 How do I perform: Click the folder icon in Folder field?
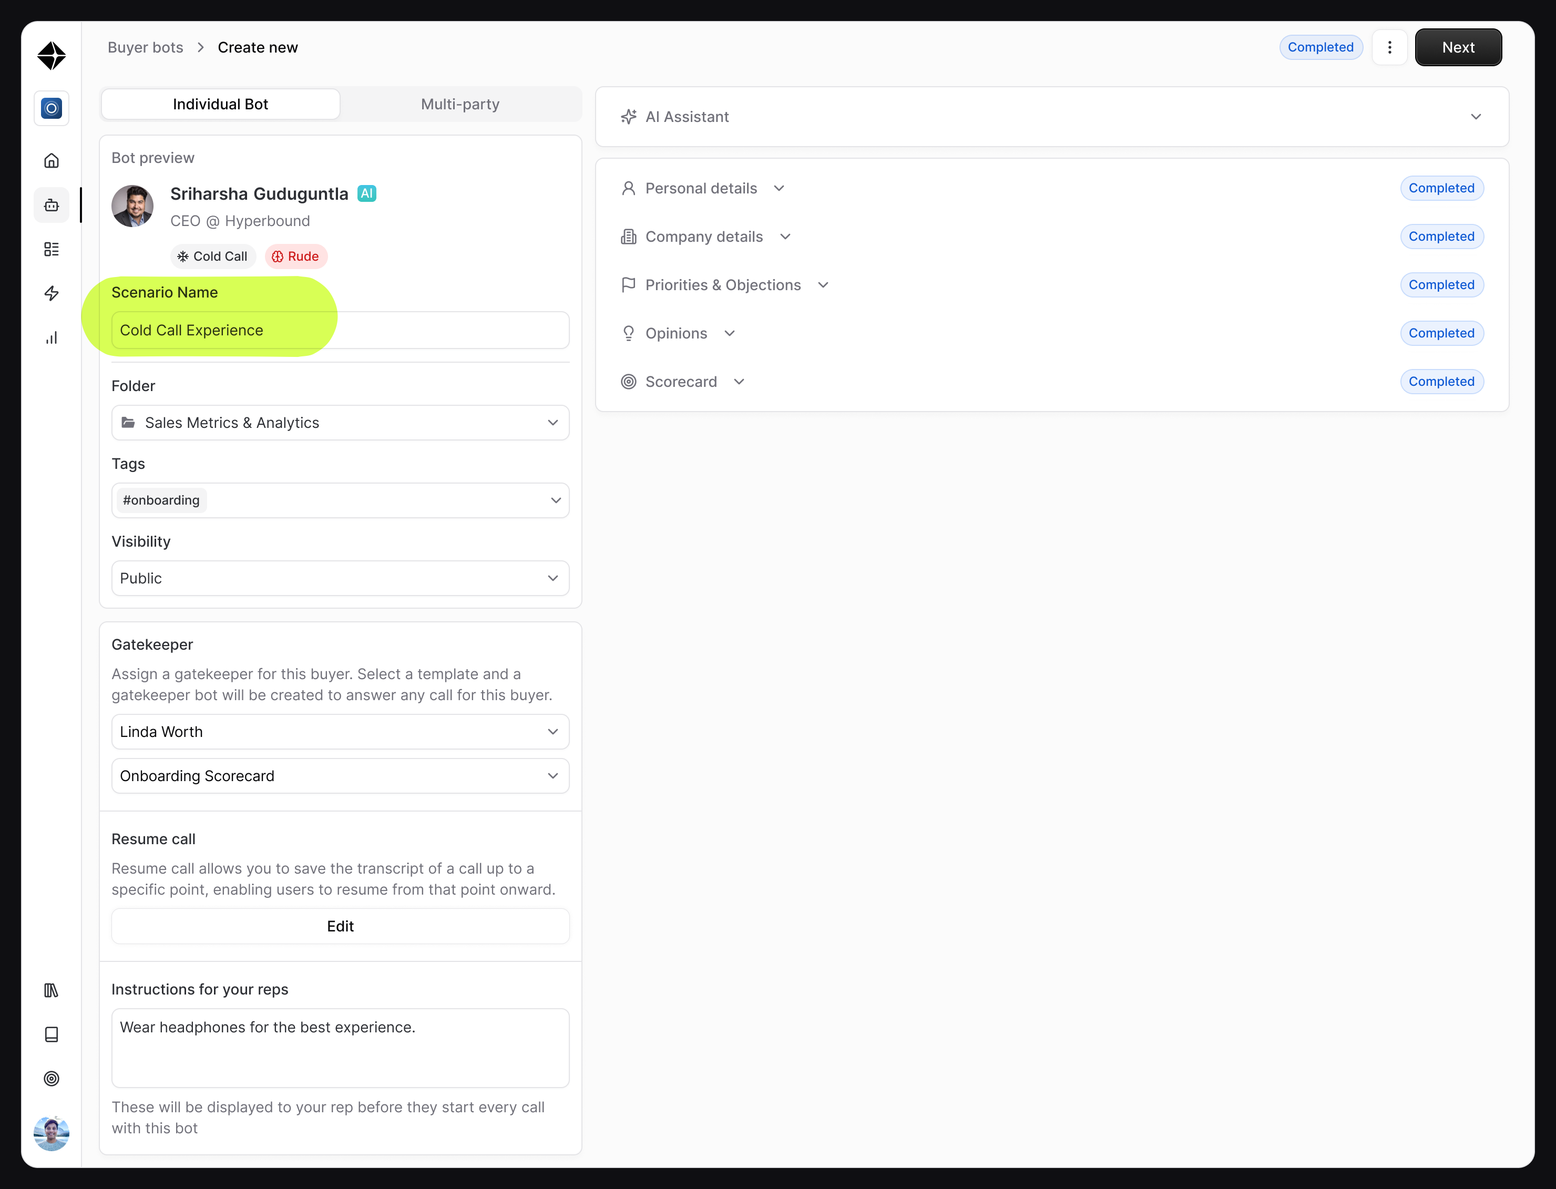128,423
